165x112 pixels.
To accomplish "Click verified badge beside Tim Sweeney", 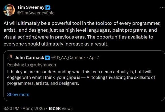I will [48, 8].
